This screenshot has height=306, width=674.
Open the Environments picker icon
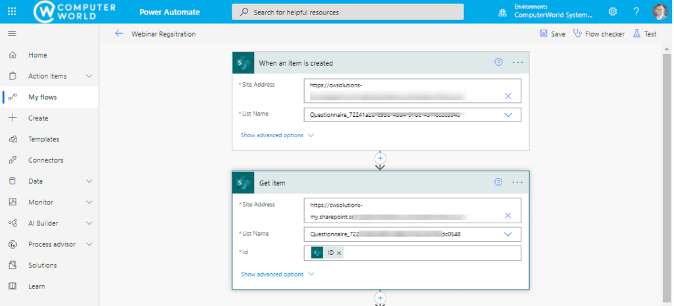(x=502, y=12)
